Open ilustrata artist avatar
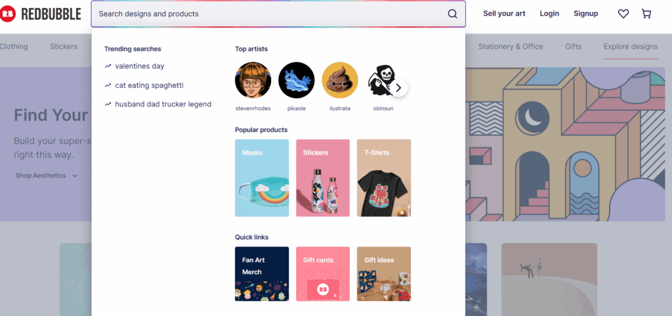The height and width of the screenshot is (316, 672). pos(340,80)
